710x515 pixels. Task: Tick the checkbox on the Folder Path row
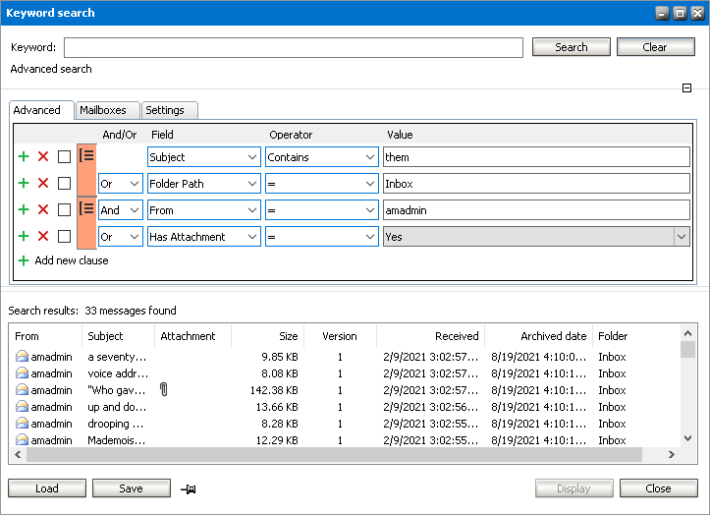tap(64, 183)
